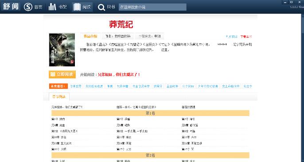304x162 pixels.
Task: Go to 首页 home via its S icon
Action: coord(28,7)
